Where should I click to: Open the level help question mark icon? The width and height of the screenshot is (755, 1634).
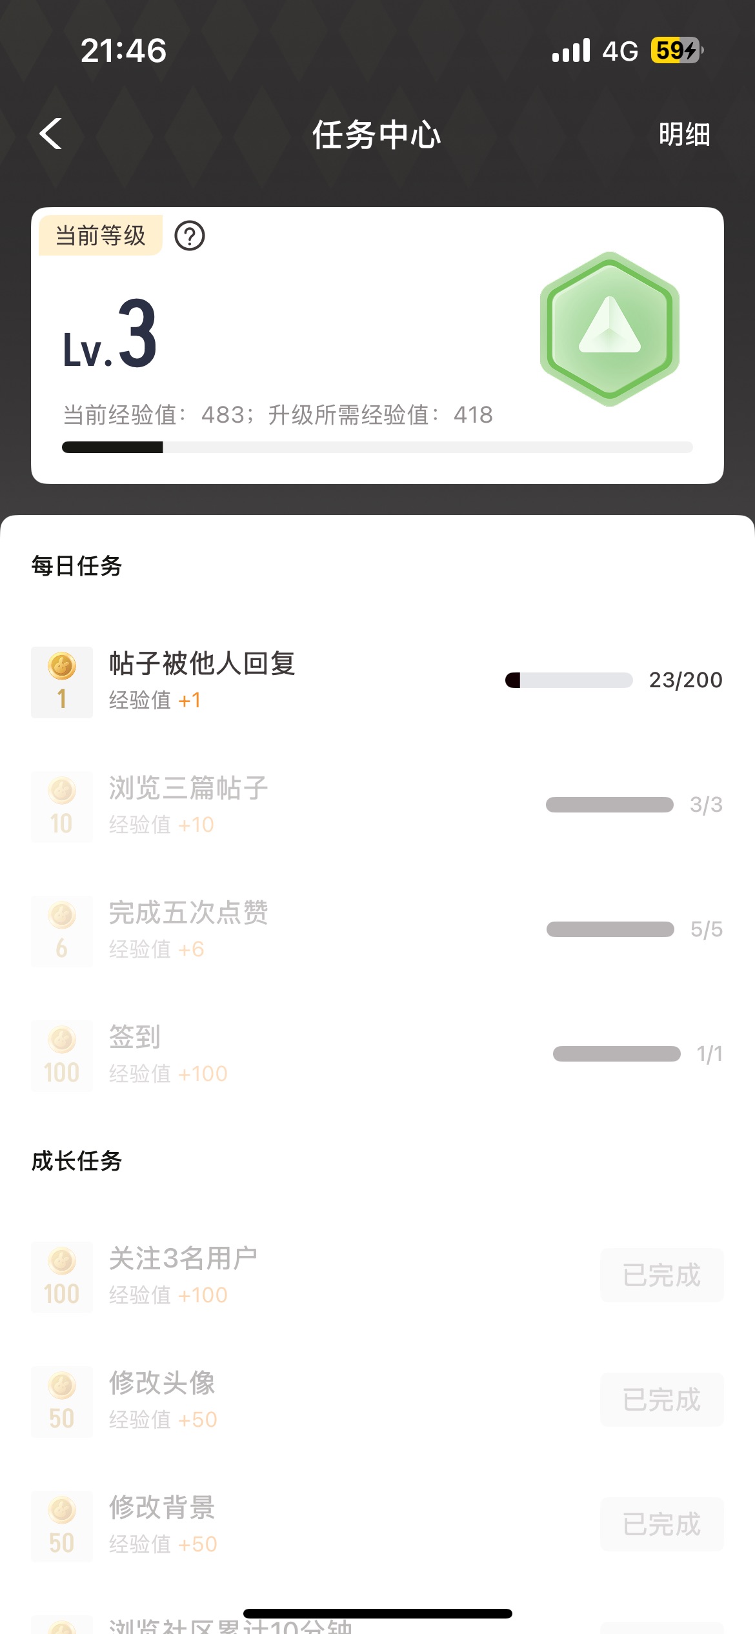pyautogui.click(x=190, y=236)
